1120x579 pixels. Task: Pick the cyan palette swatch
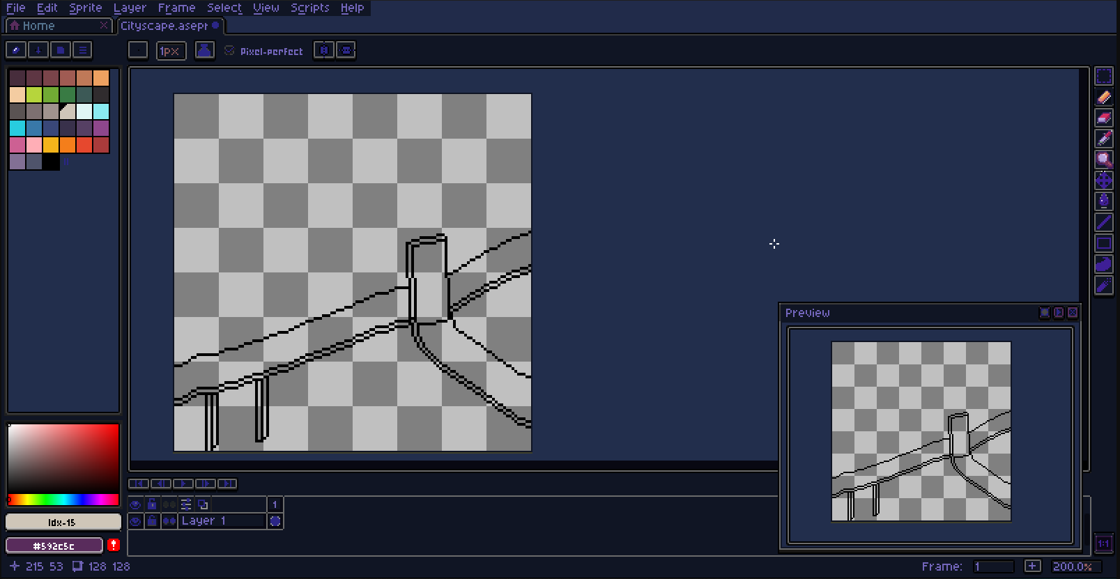pos(17,128)
